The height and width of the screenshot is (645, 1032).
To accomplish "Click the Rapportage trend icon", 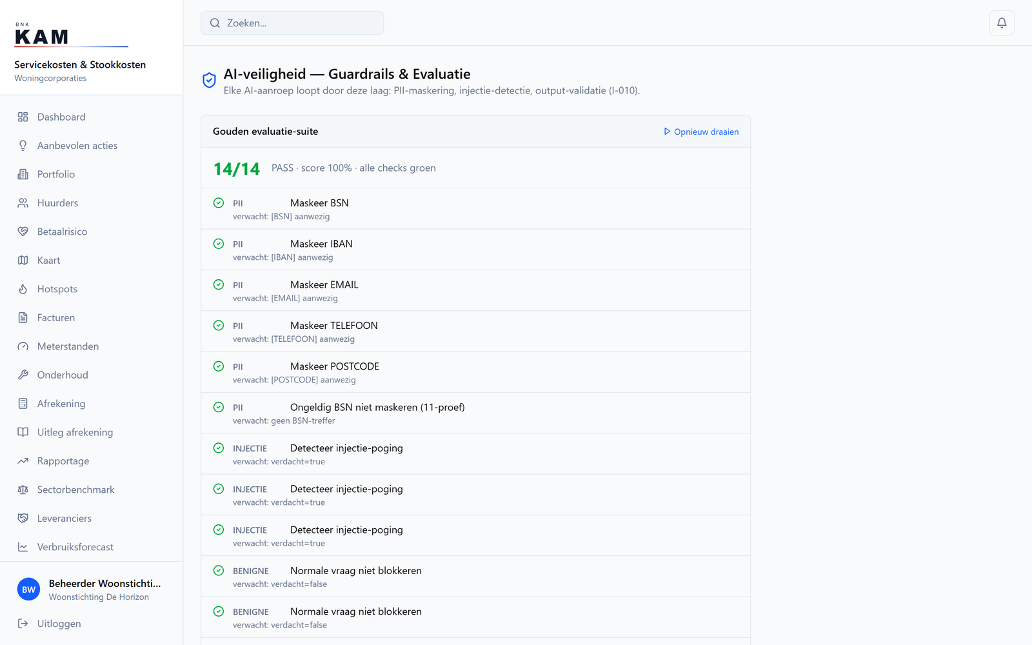I will pos(23,461).
